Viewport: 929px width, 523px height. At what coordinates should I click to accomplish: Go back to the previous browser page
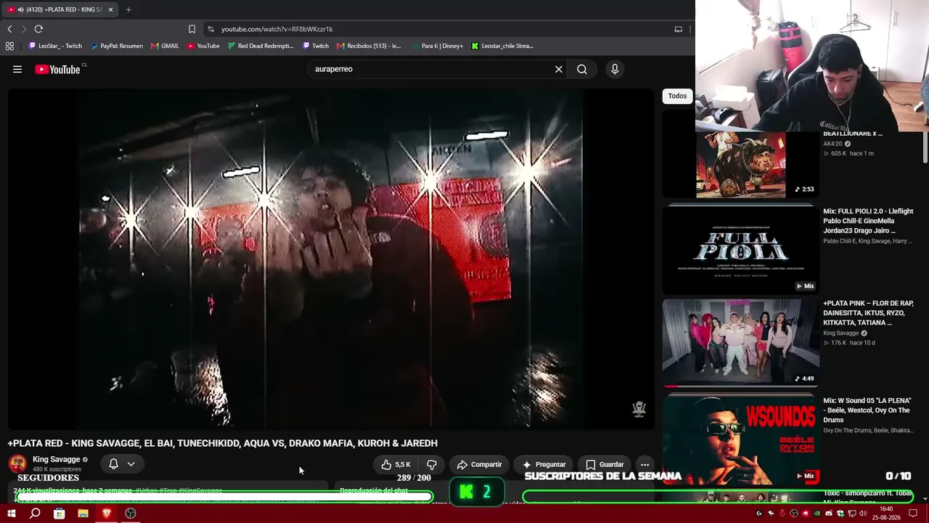click(x=9, y=29)
